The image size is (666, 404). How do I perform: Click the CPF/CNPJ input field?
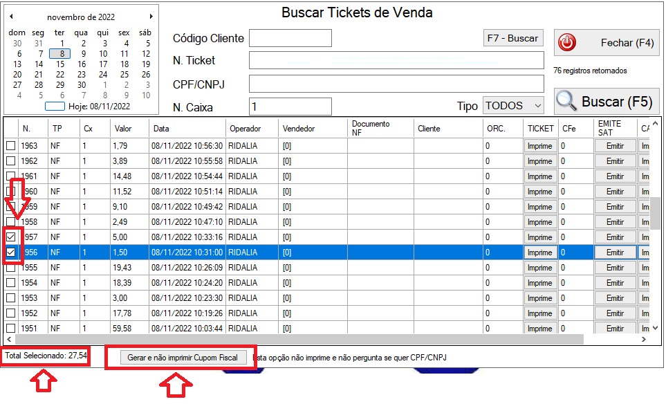[396, 84]
